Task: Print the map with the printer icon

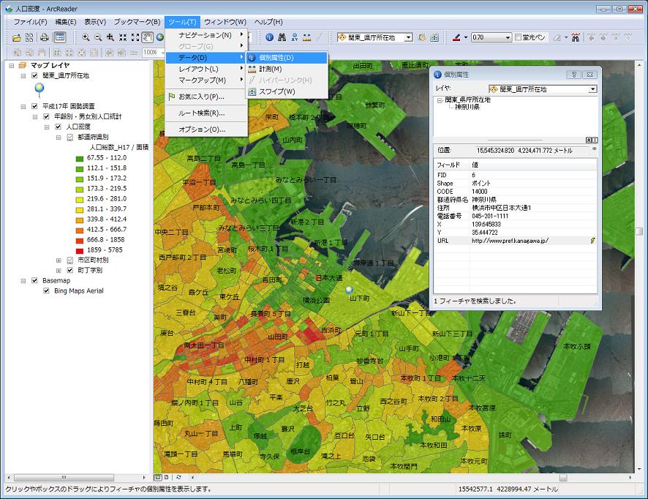Action: (x=44, y=37)
